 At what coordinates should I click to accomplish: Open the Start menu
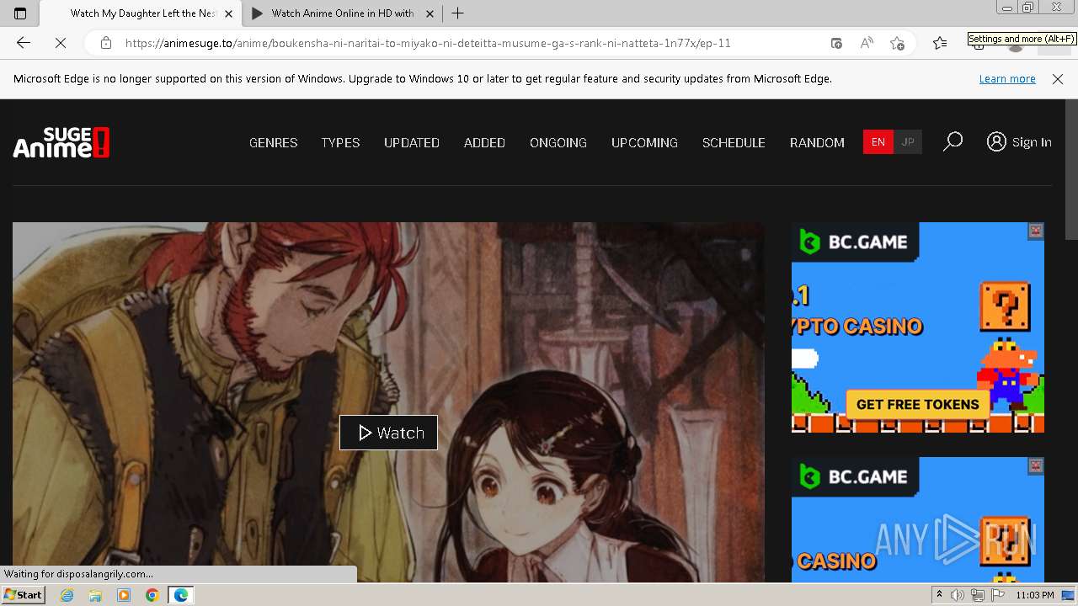click(x=23, y=595)
